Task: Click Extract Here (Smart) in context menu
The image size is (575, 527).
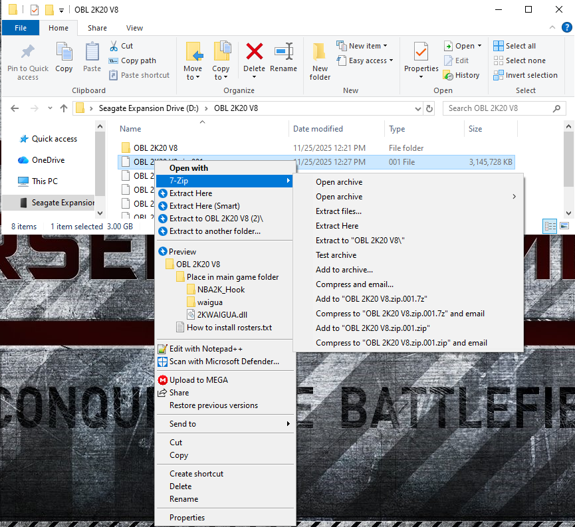Action: tap(204, 206)
